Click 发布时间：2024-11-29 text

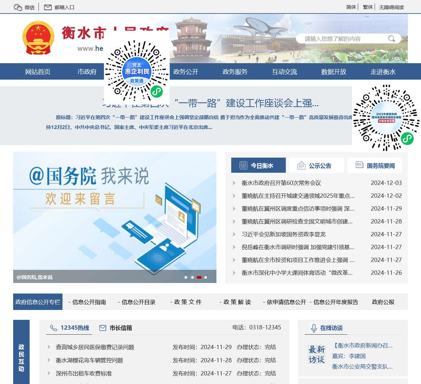point(202,347)
